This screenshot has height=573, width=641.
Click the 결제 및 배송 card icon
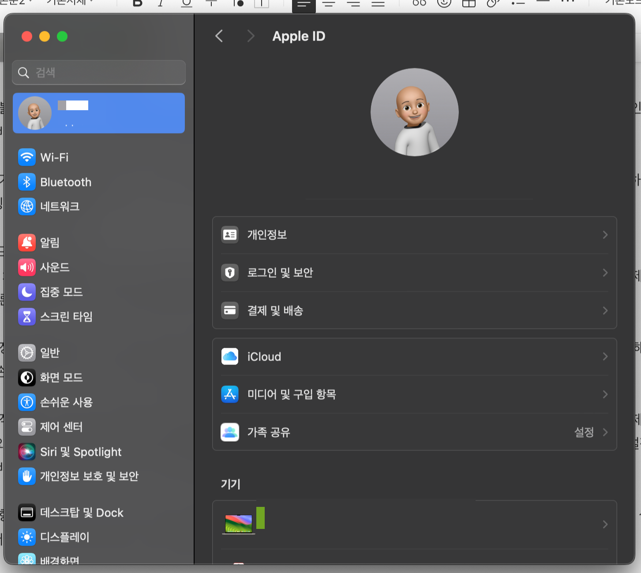pos(230,311)
